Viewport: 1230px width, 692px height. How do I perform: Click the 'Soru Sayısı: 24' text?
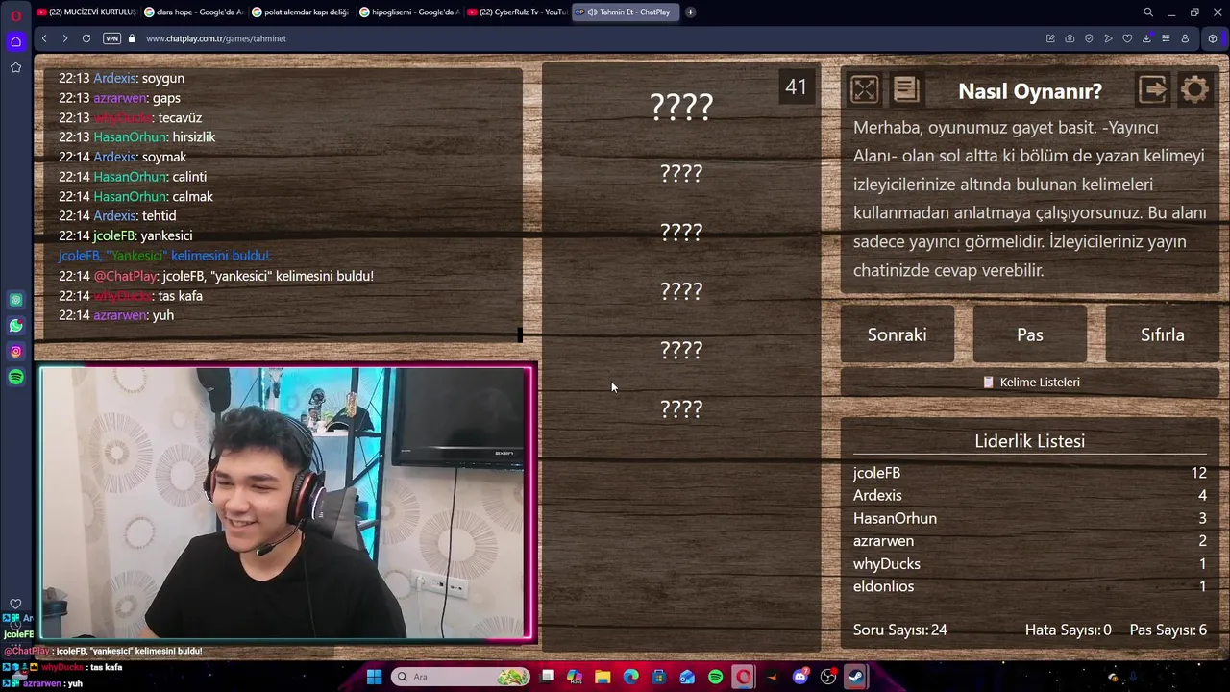(x=900, y=630)
